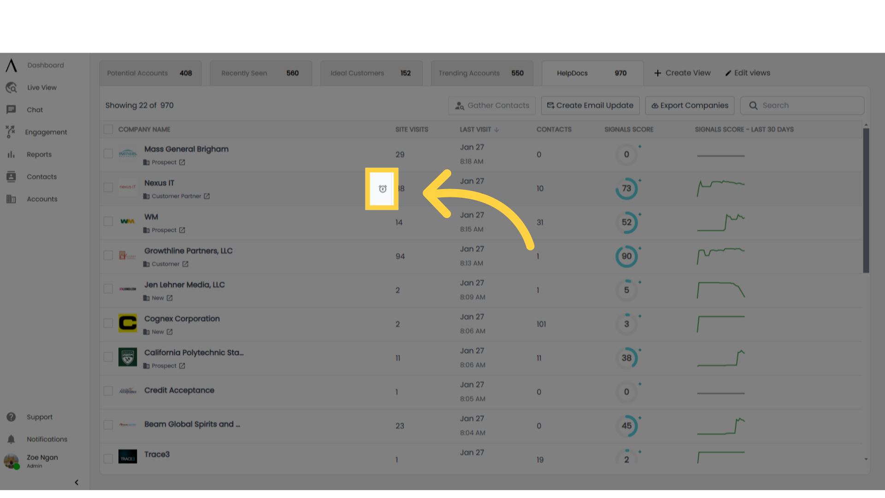
Task: Click the Create Email Update button
Action: tap(589, 105)
